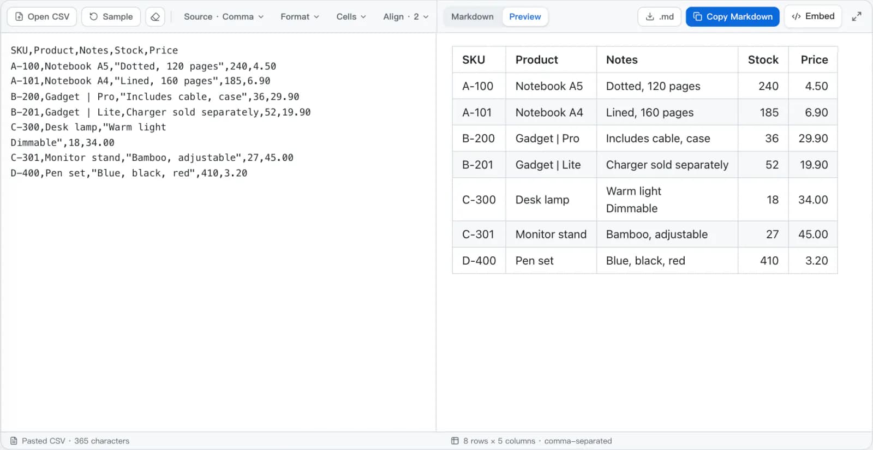Click the Warm light Dimmable cell
The width and height of the screenshot is (873, 450).
coord(667,200)
